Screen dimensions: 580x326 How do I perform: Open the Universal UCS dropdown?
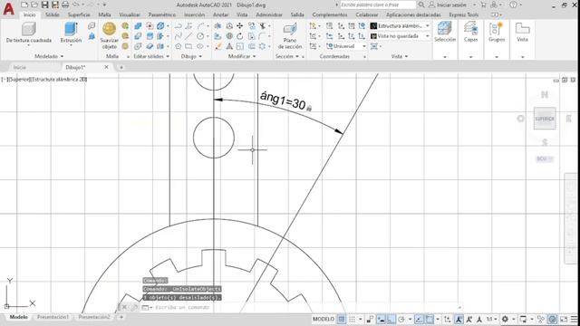click(x=346, y=46)
